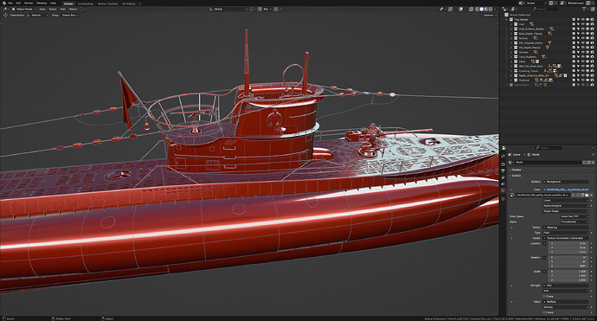Viewport: 597px width, 321px height.
Task: Open the Window menu
Action: (x=42, y=3)
